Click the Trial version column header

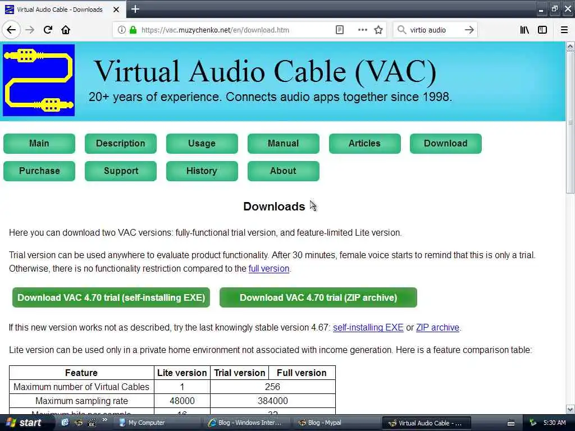[239, 373]
